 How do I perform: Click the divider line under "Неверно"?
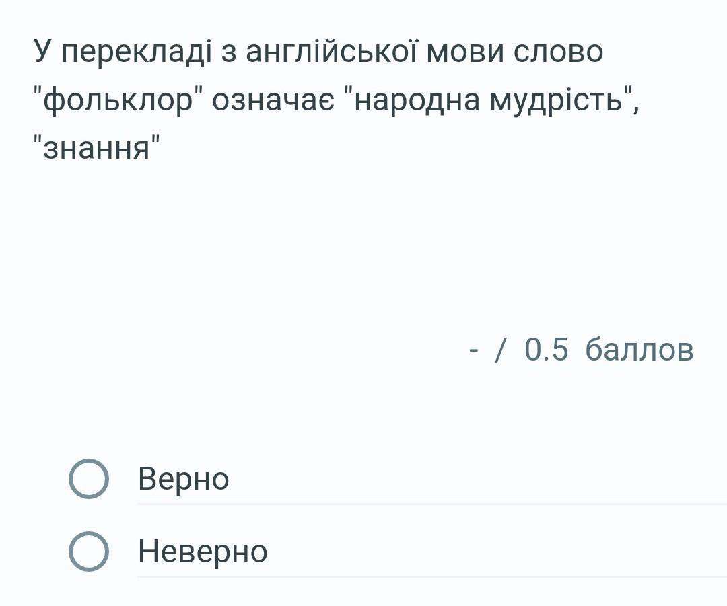(x=431, y=576)
